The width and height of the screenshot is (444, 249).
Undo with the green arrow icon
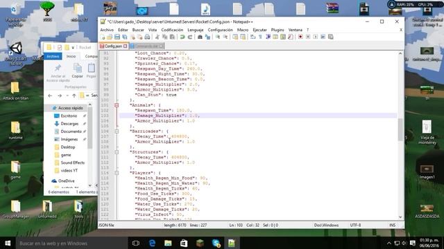coord(182,37)
